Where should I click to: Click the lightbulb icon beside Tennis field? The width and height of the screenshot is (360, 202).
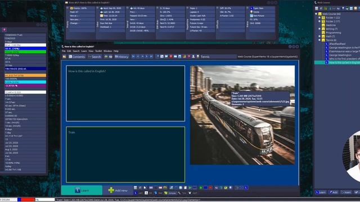coord(197,57)
